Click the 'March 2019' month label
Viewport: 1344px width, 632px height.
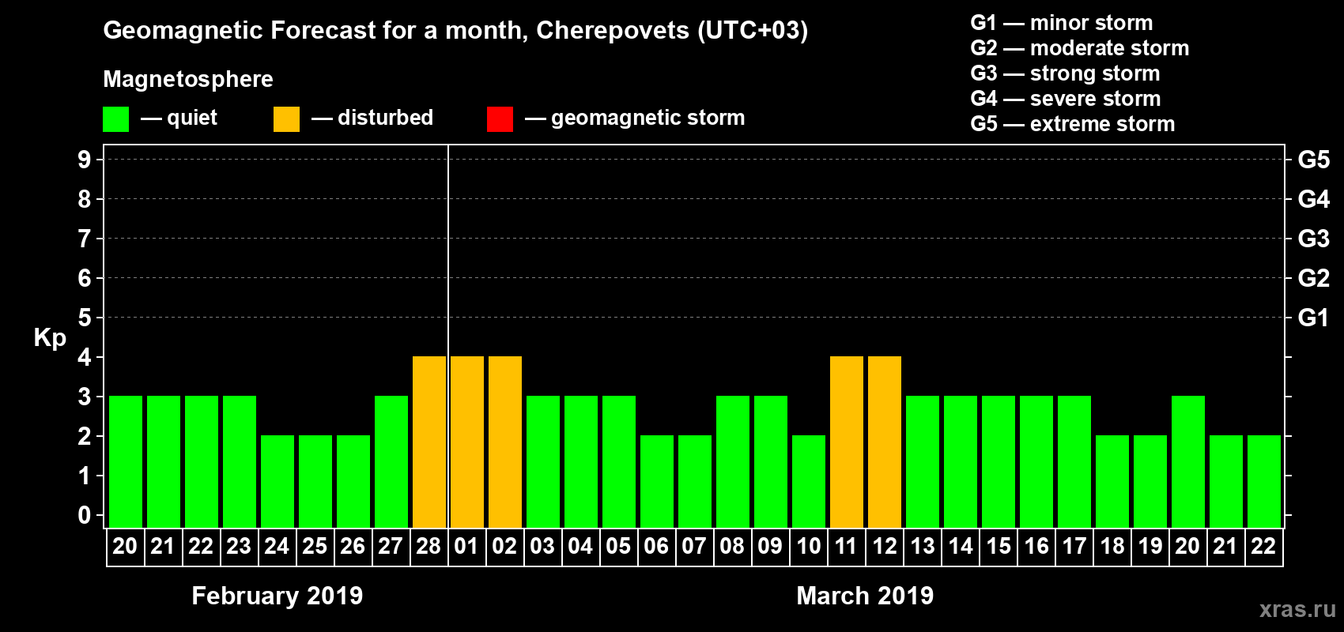865,596
